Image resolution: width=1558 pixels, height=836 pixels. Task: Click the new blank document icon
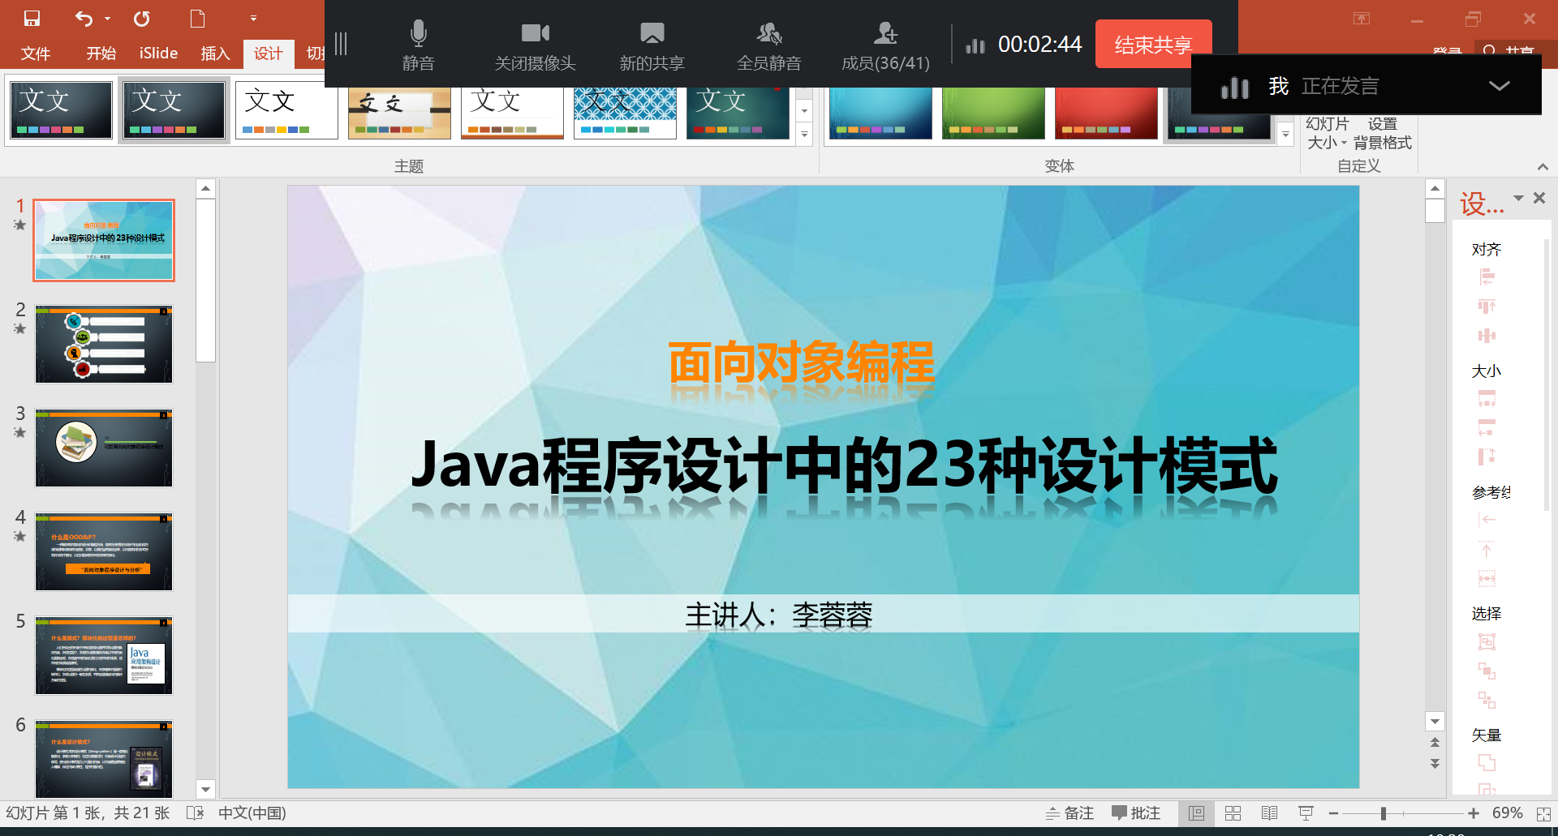197,18
